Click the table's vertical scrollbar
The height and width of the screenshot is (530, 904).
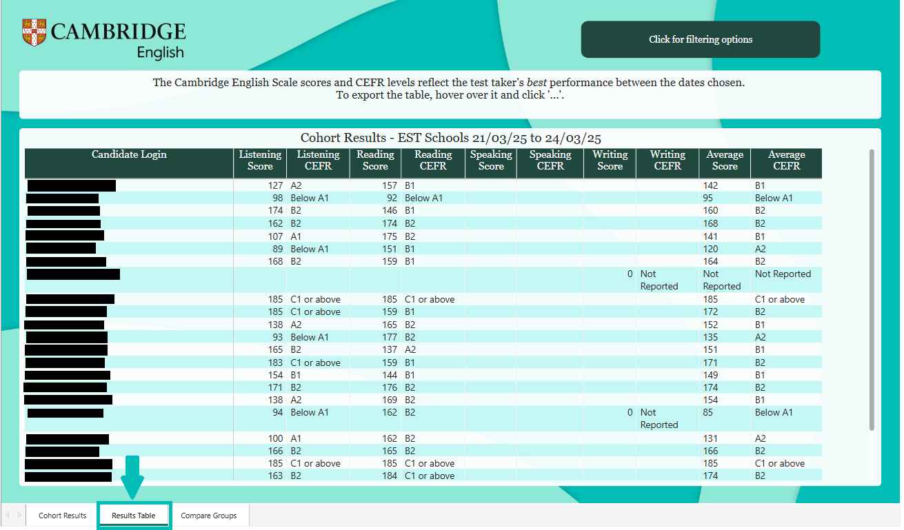tap(872, 289)
